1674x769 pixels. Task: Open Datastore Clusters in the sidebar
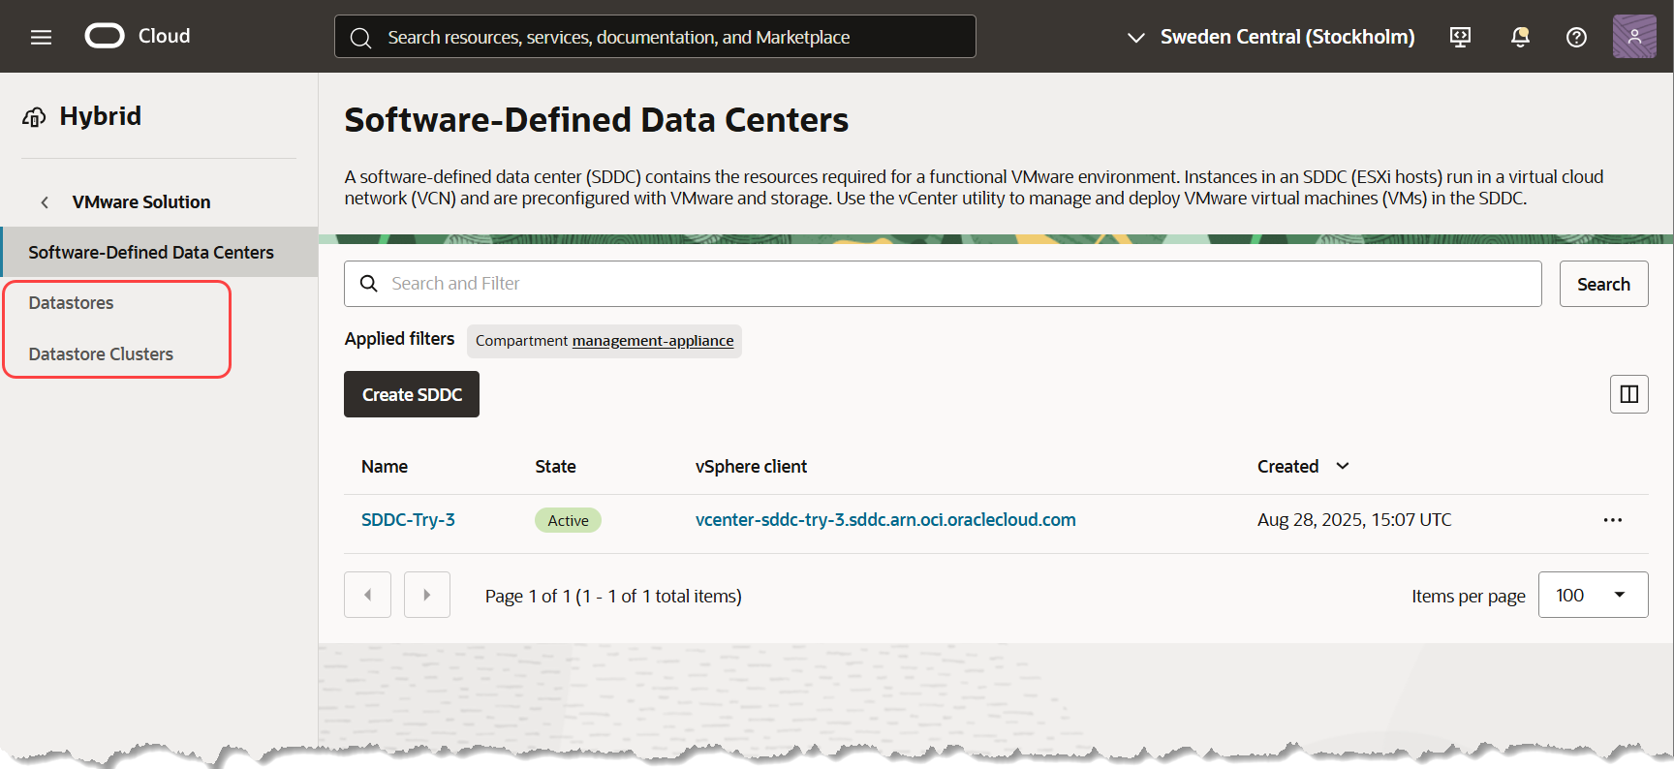click(x=101, y=354)
